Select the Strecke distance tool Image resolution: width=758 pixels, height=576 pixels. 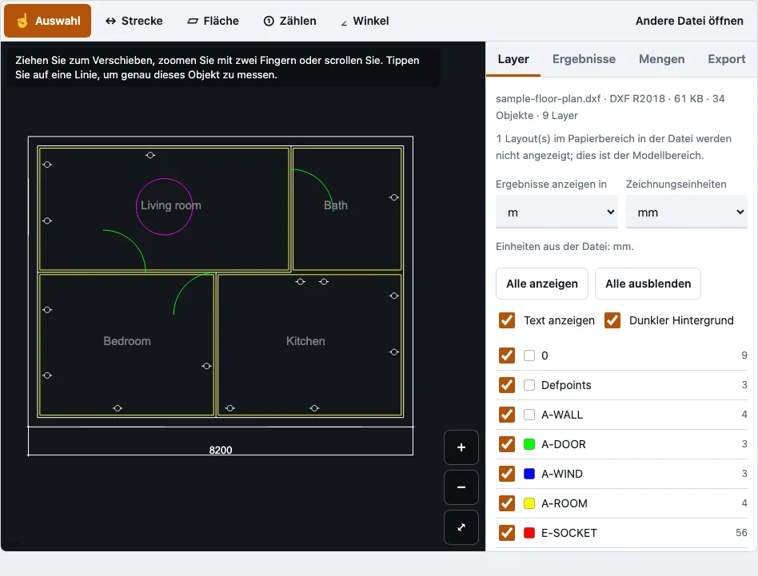click(x=134, y=21)
